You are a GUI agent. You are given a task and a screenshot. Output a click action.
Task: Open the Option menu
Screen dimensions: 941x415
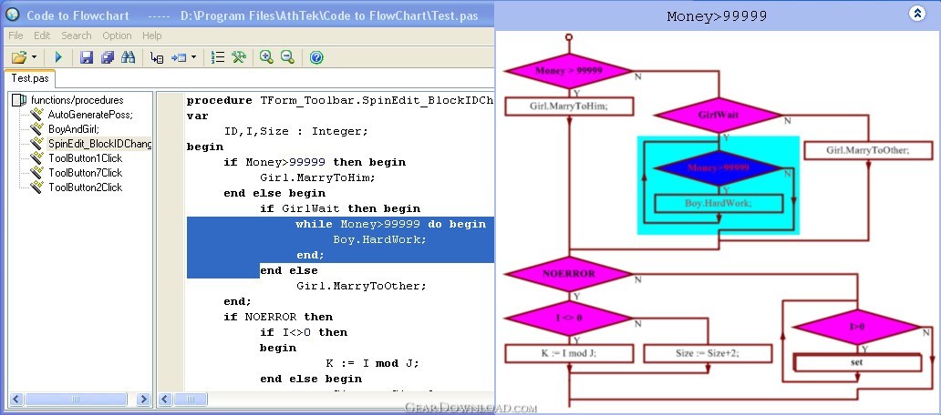click(x=117, y=35)
